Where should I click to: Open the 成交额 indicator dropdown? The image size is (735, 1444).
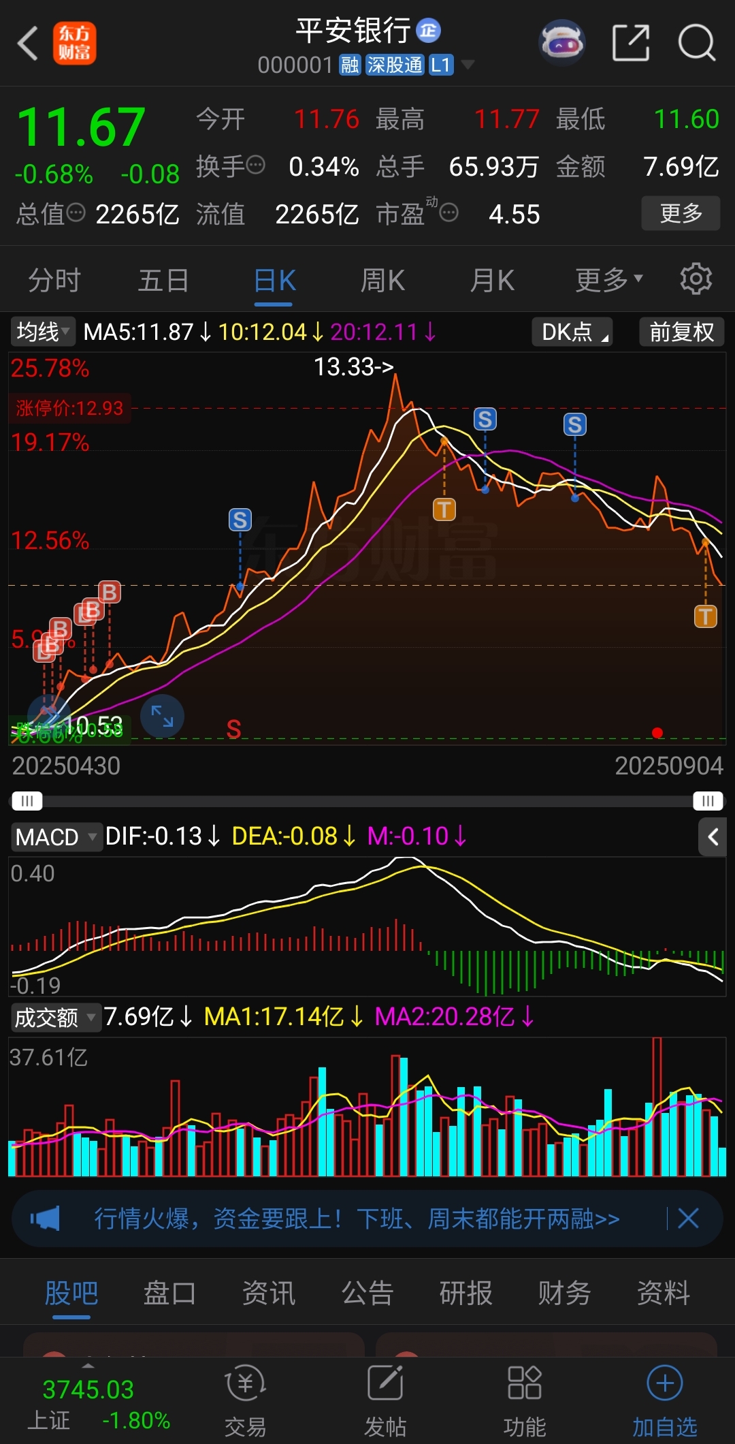[x=56, y=1018]
